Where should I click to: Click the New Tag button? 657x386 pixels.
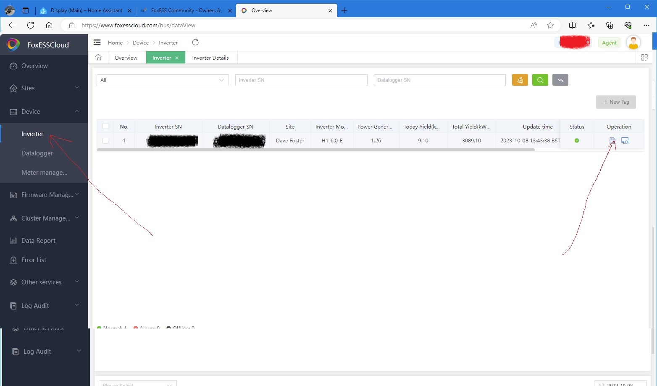(x=616, y=102)
